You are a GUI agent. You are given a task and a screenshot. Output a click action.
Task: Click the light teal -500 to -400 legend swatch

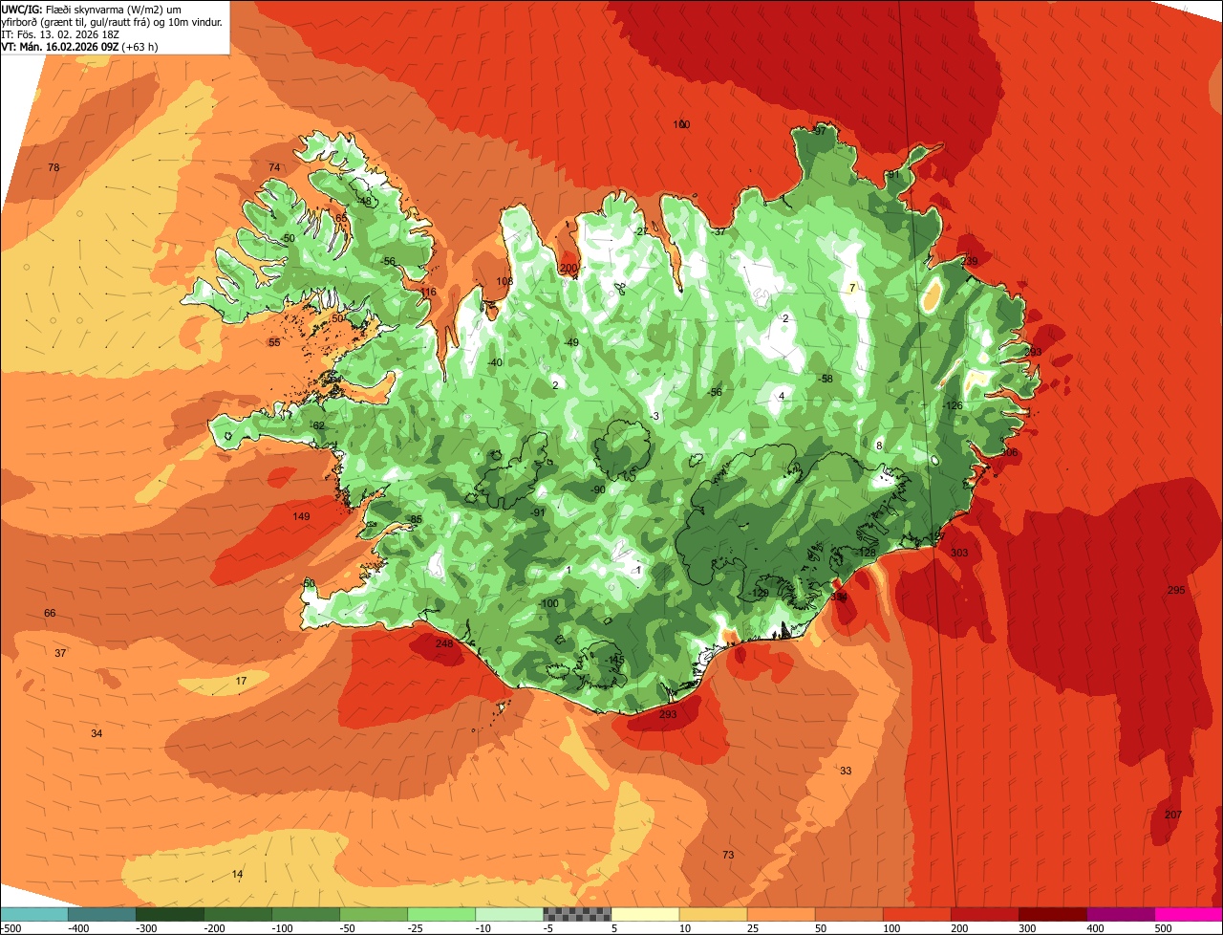click(x=33, y=914)
